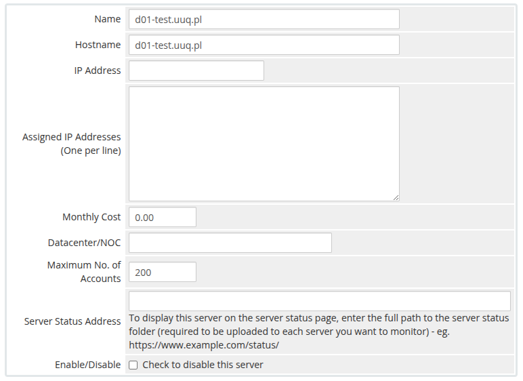
Task: Click the "Check to disable this server" label
Action: (x=203, y=365)
